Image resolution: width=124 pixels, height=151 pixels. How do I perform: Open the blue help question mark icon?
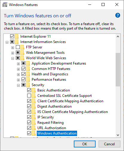pyautogui.click(x=118, y=15)
